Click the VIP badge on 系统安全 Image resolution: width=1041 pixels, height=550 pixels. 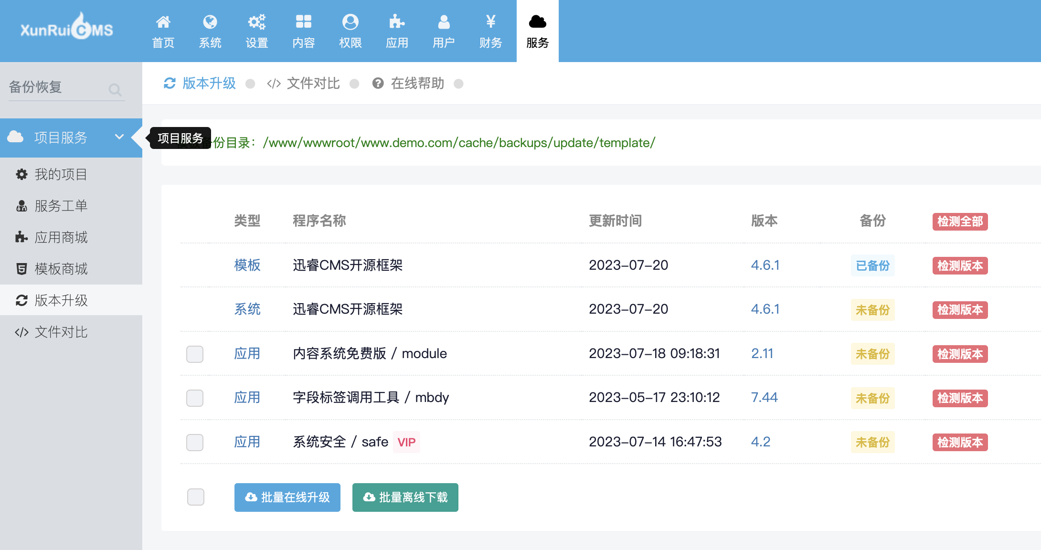406,442
